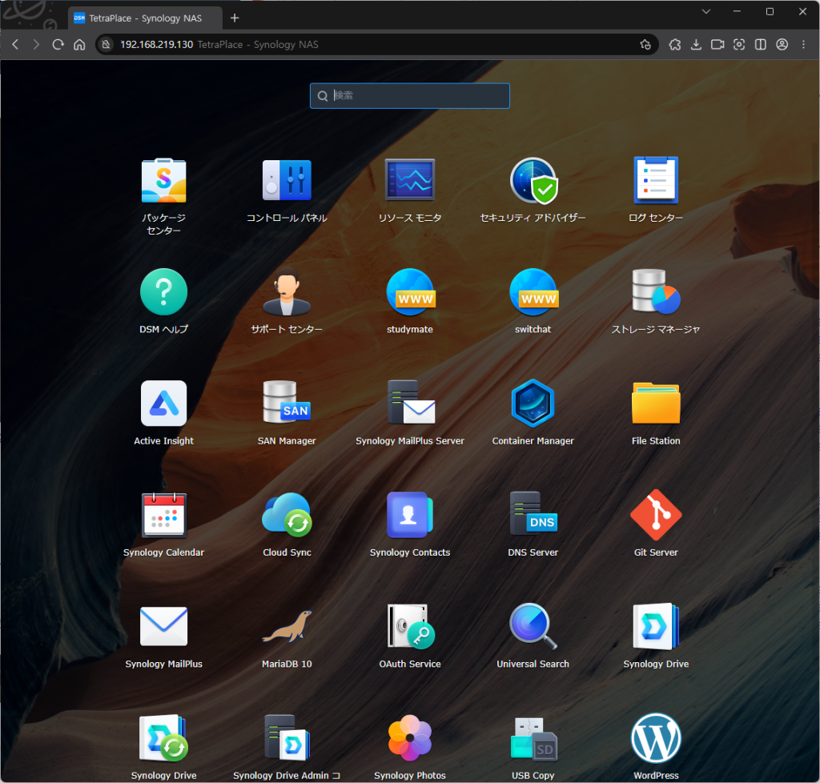The image size is (820, 783).
Task: Open the browser downloads panel
Action: 696,44
